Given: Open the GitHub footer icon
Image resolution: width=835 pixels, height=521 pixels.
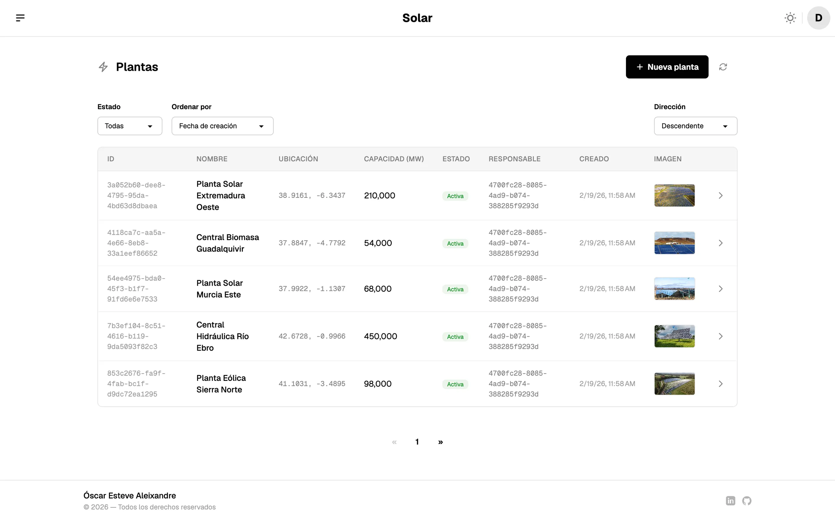Looking at the screenshot, I should (x=747, y=501).
